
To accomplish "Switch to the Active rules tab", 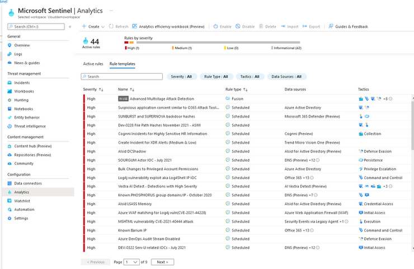I will pos(93,64).
